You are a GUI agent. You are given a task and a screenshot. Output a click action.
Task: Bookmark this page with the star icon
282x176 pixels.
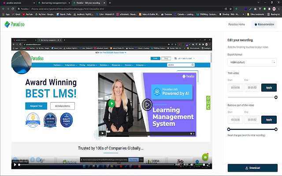230,9
